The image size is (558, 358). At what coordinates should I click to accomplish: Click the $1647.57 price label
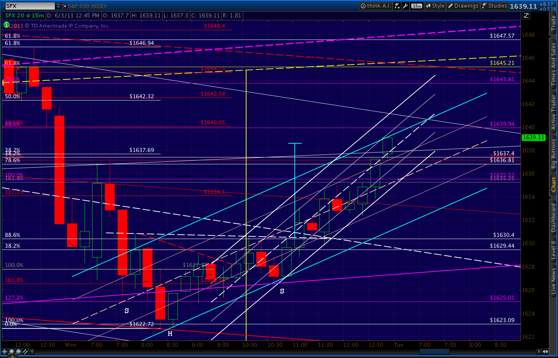coord(502,36)
